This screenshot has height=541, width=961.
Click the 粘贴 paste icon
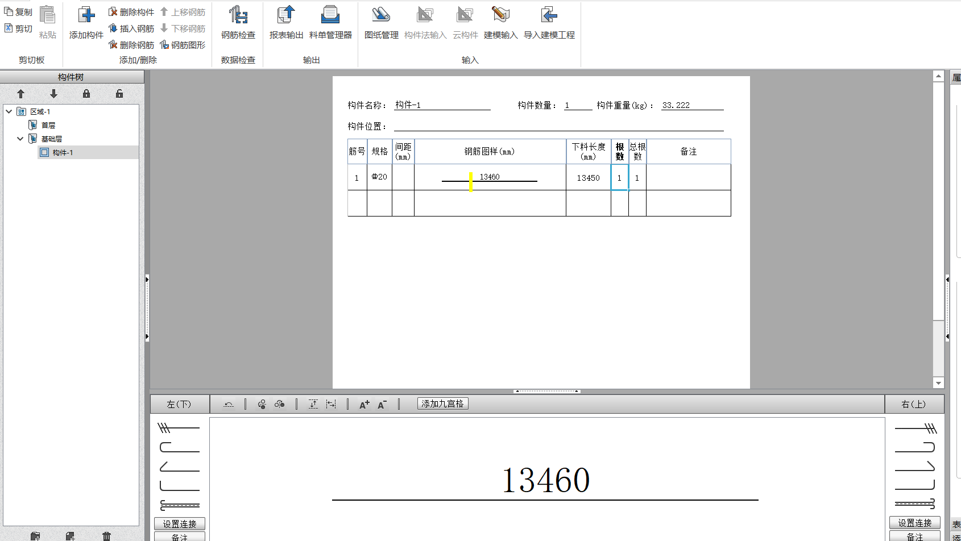[48, 15]
